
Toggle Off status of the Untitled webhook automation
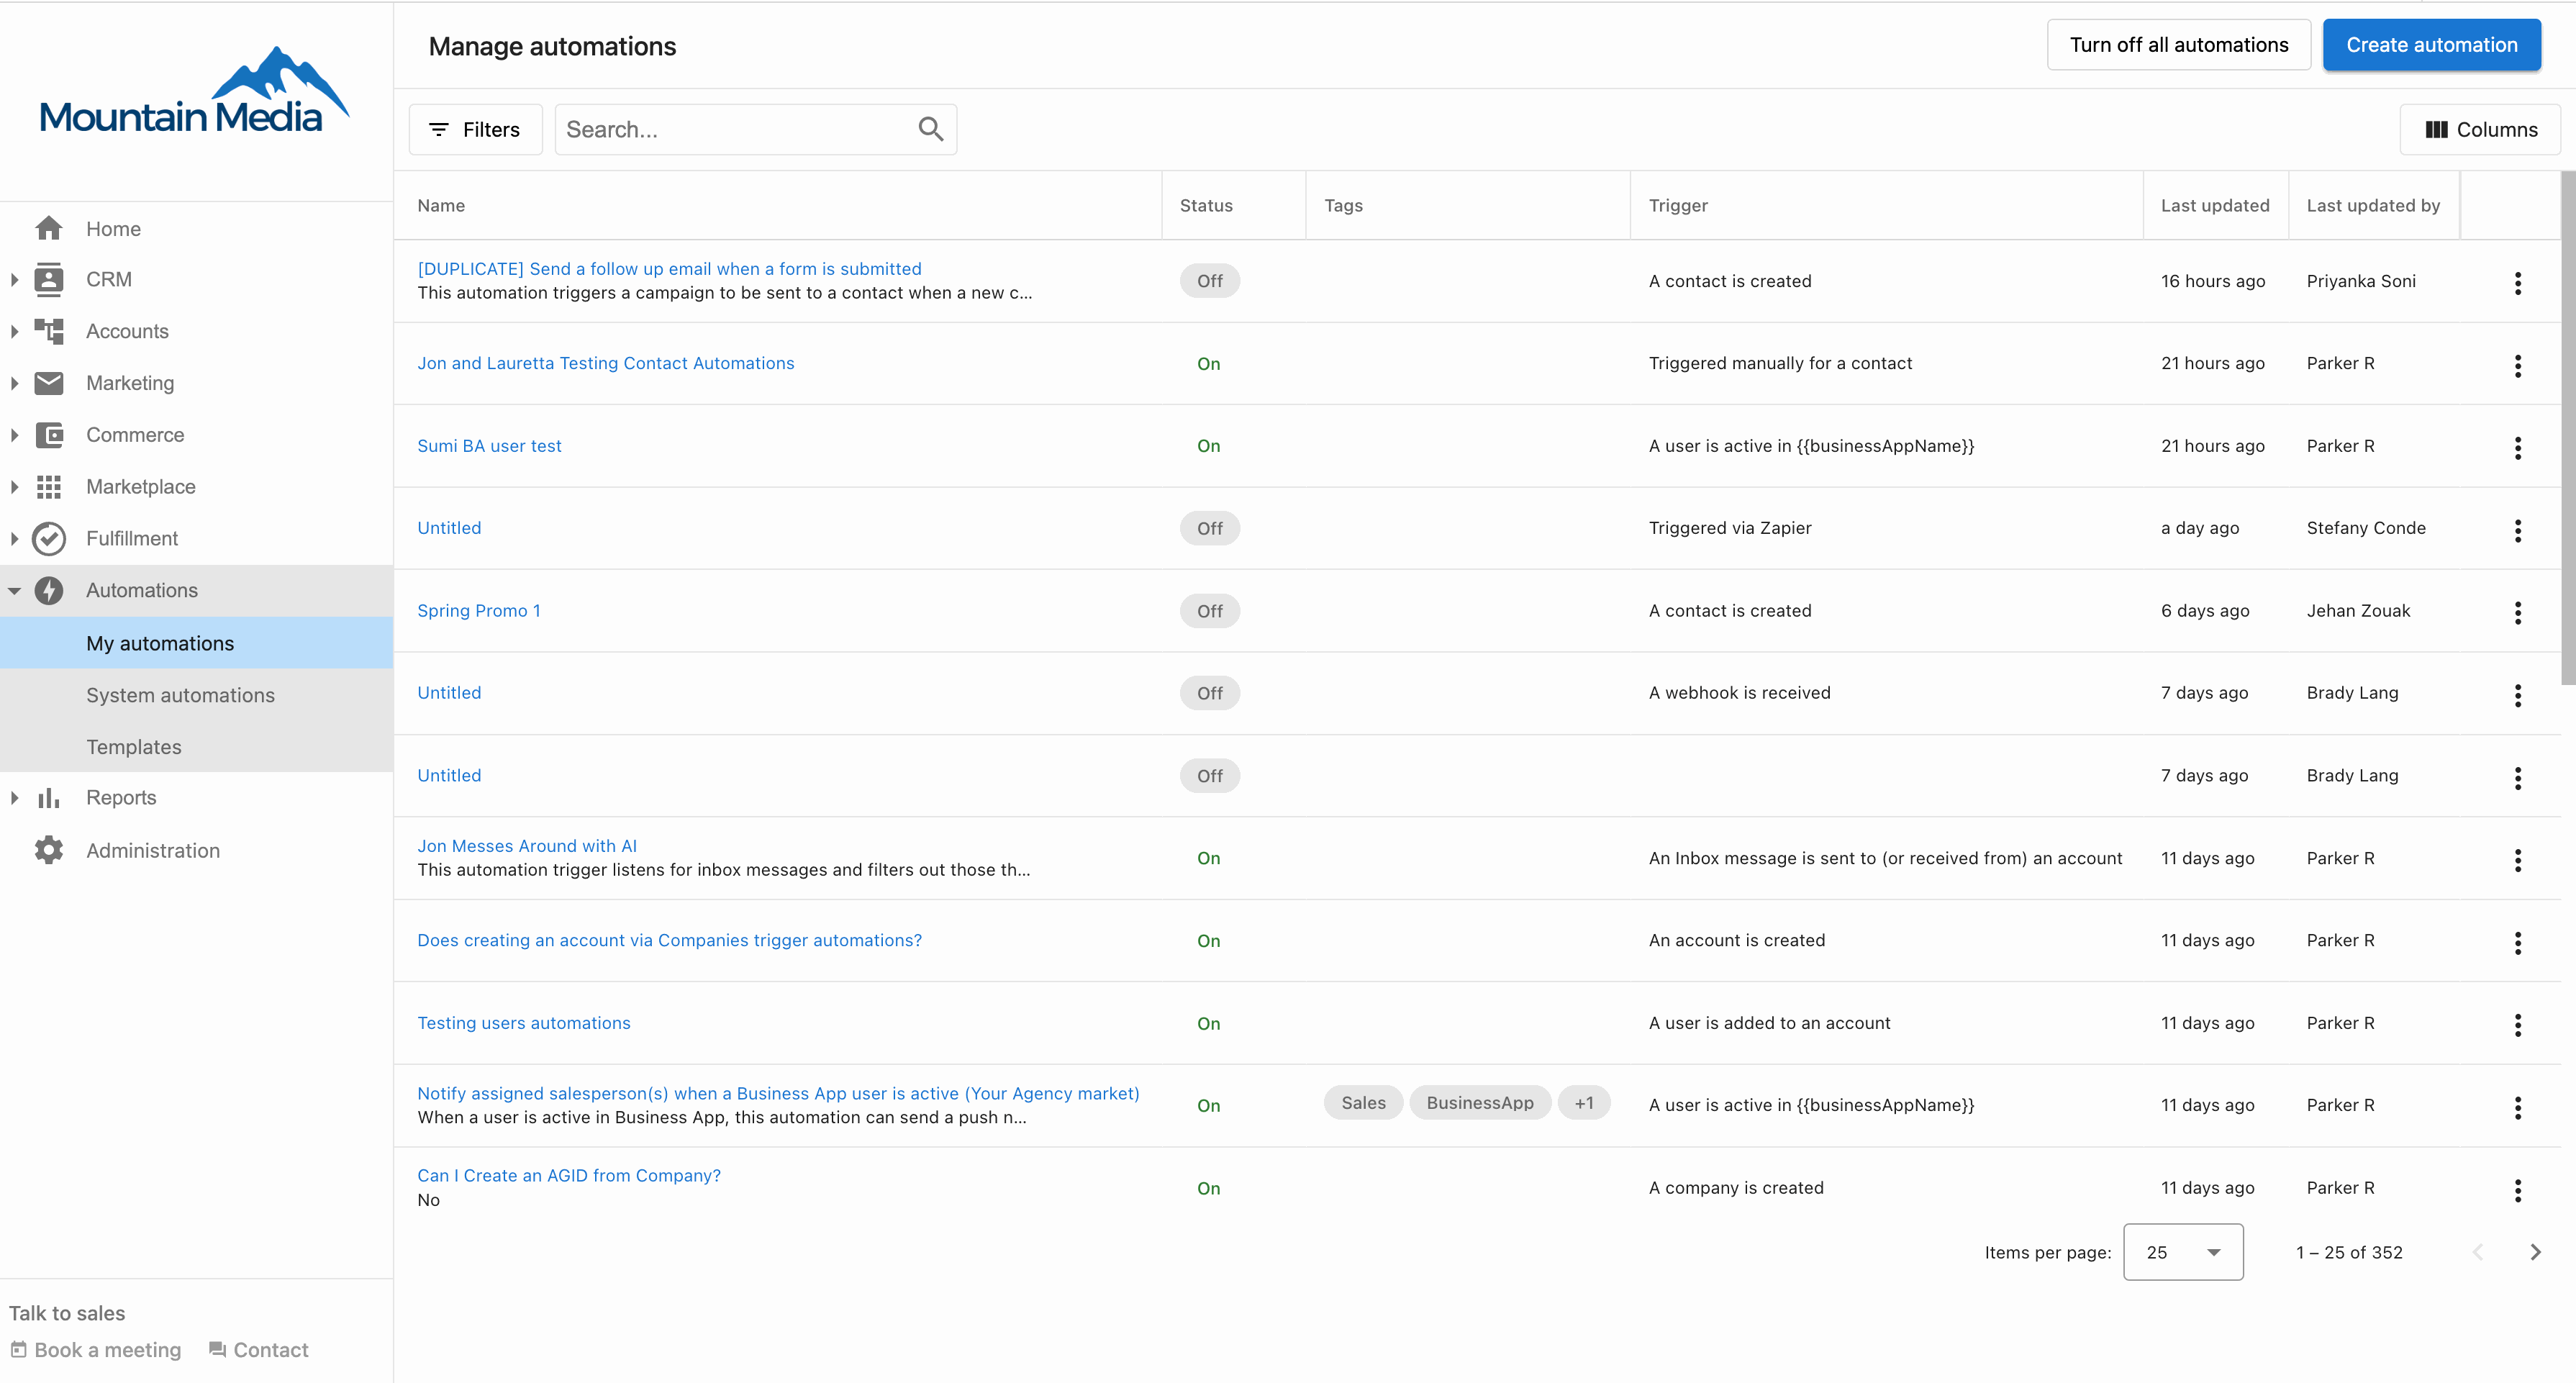pos(1209,693)
